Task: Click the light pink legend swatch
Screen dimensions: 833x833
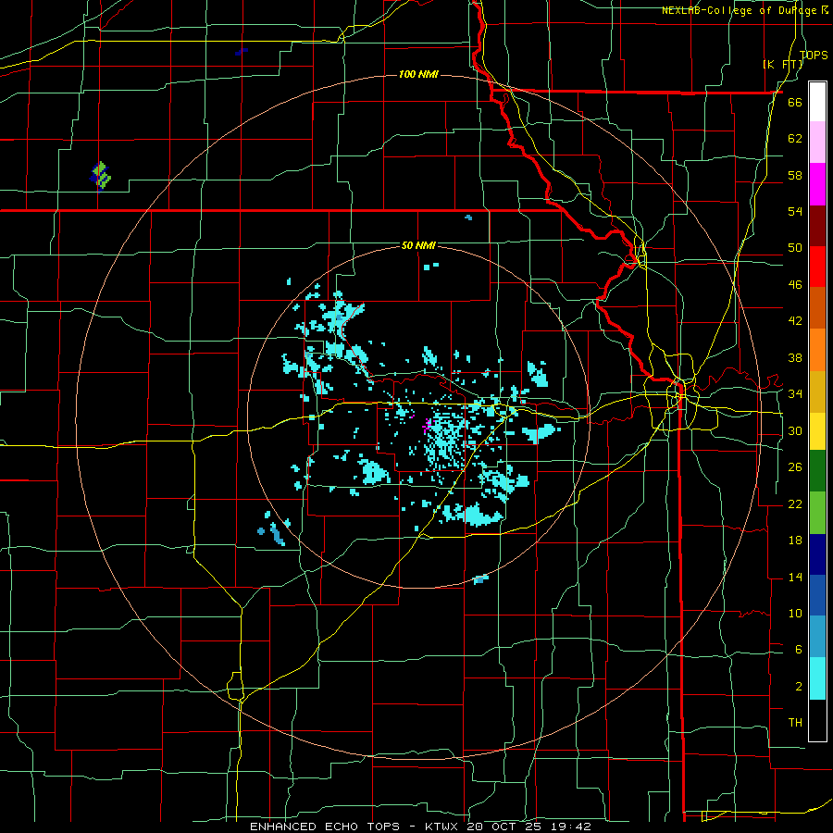Action: coord(817,143)
